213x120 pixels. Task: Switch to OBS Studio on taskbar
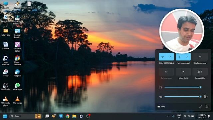coord(88,116)
